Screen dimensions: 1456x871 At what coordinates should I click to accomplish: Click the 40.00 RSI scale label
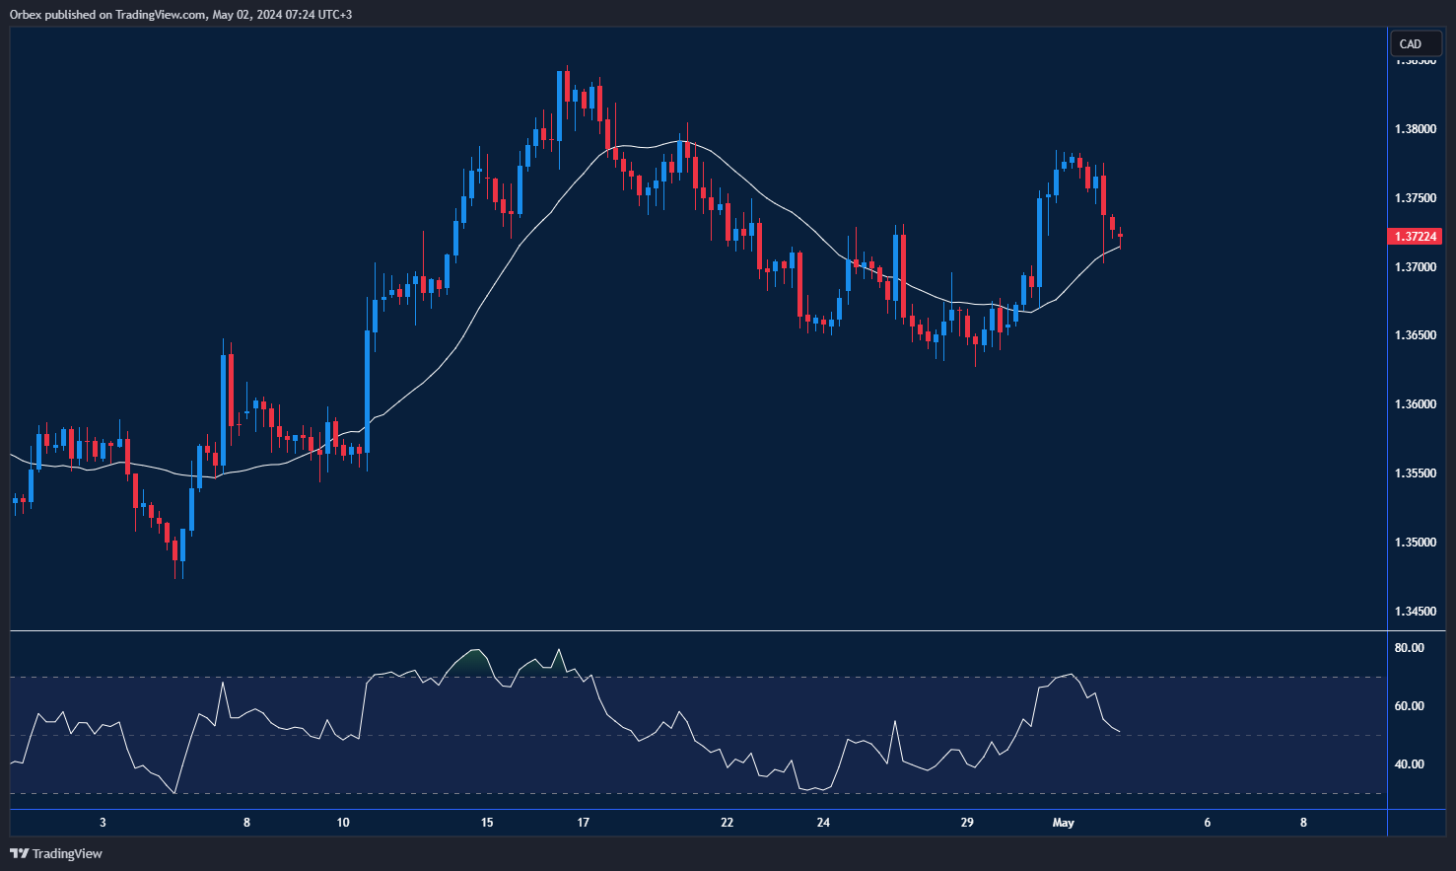(x=1409, y=764)
